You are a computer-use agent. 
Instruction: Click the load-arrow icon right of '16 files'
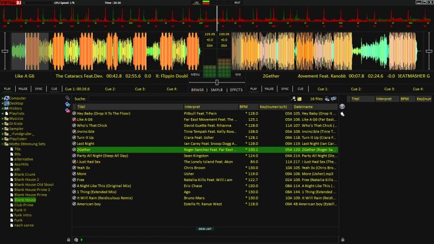(327, 99)
